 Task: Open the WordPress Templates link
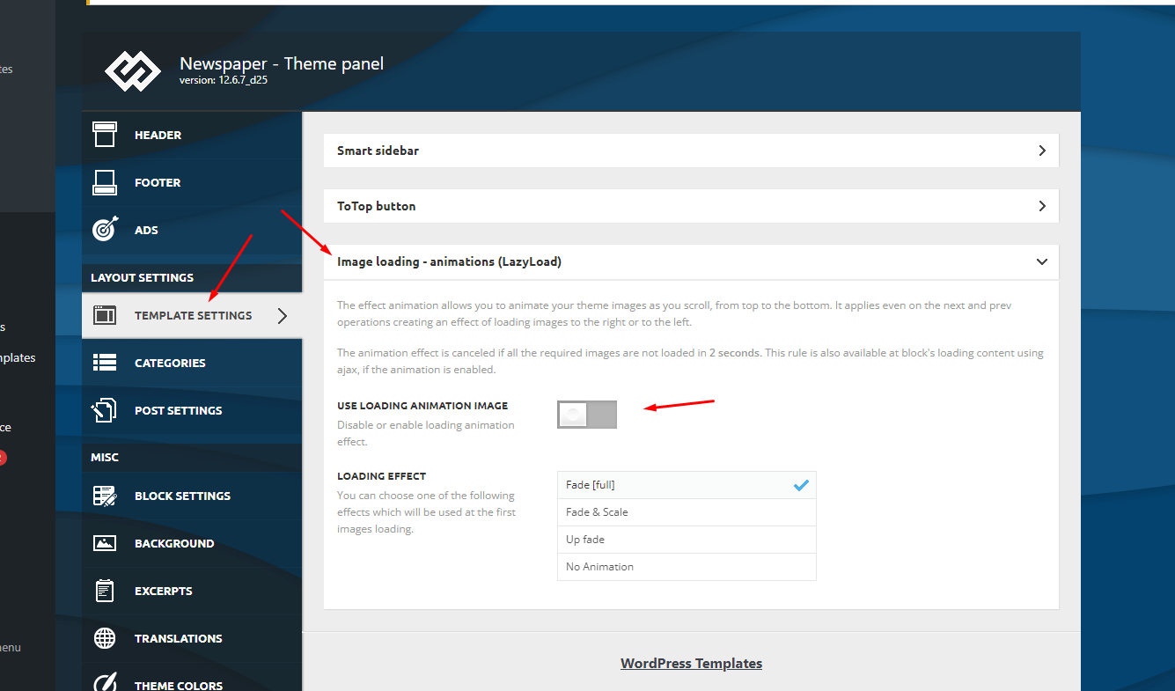tap(691, 664)
